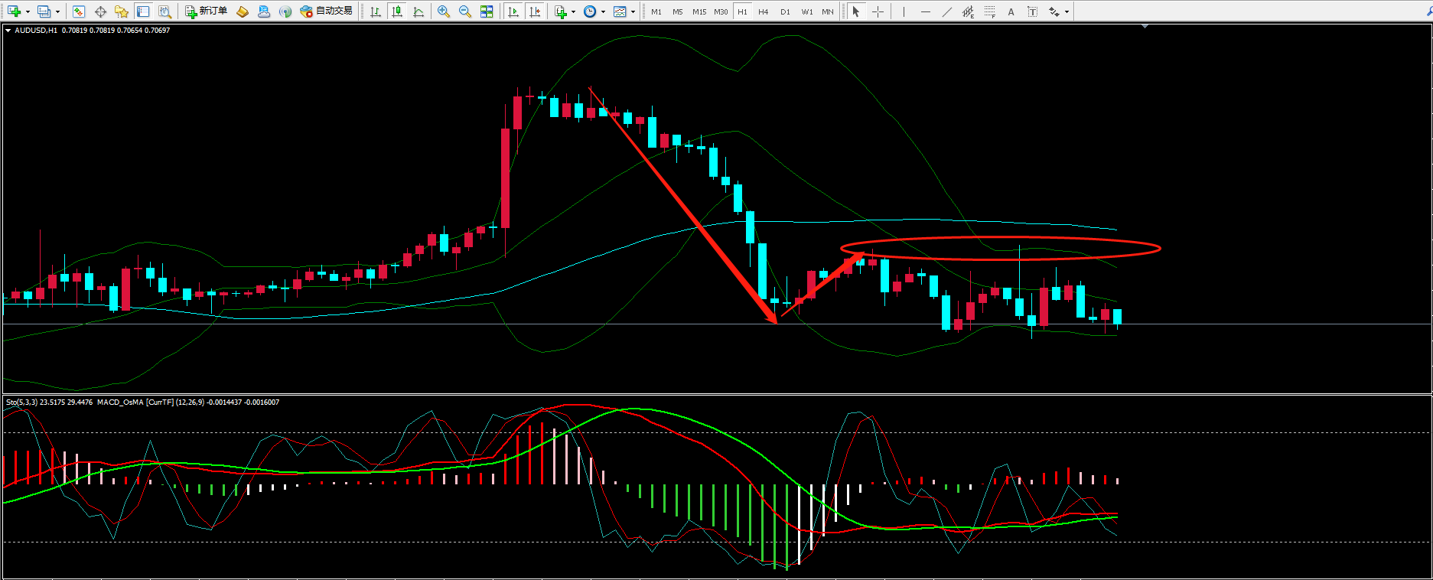Select the Crosshair cursor tool
The height and width of the screenshot is (580, 1433).
878,11
